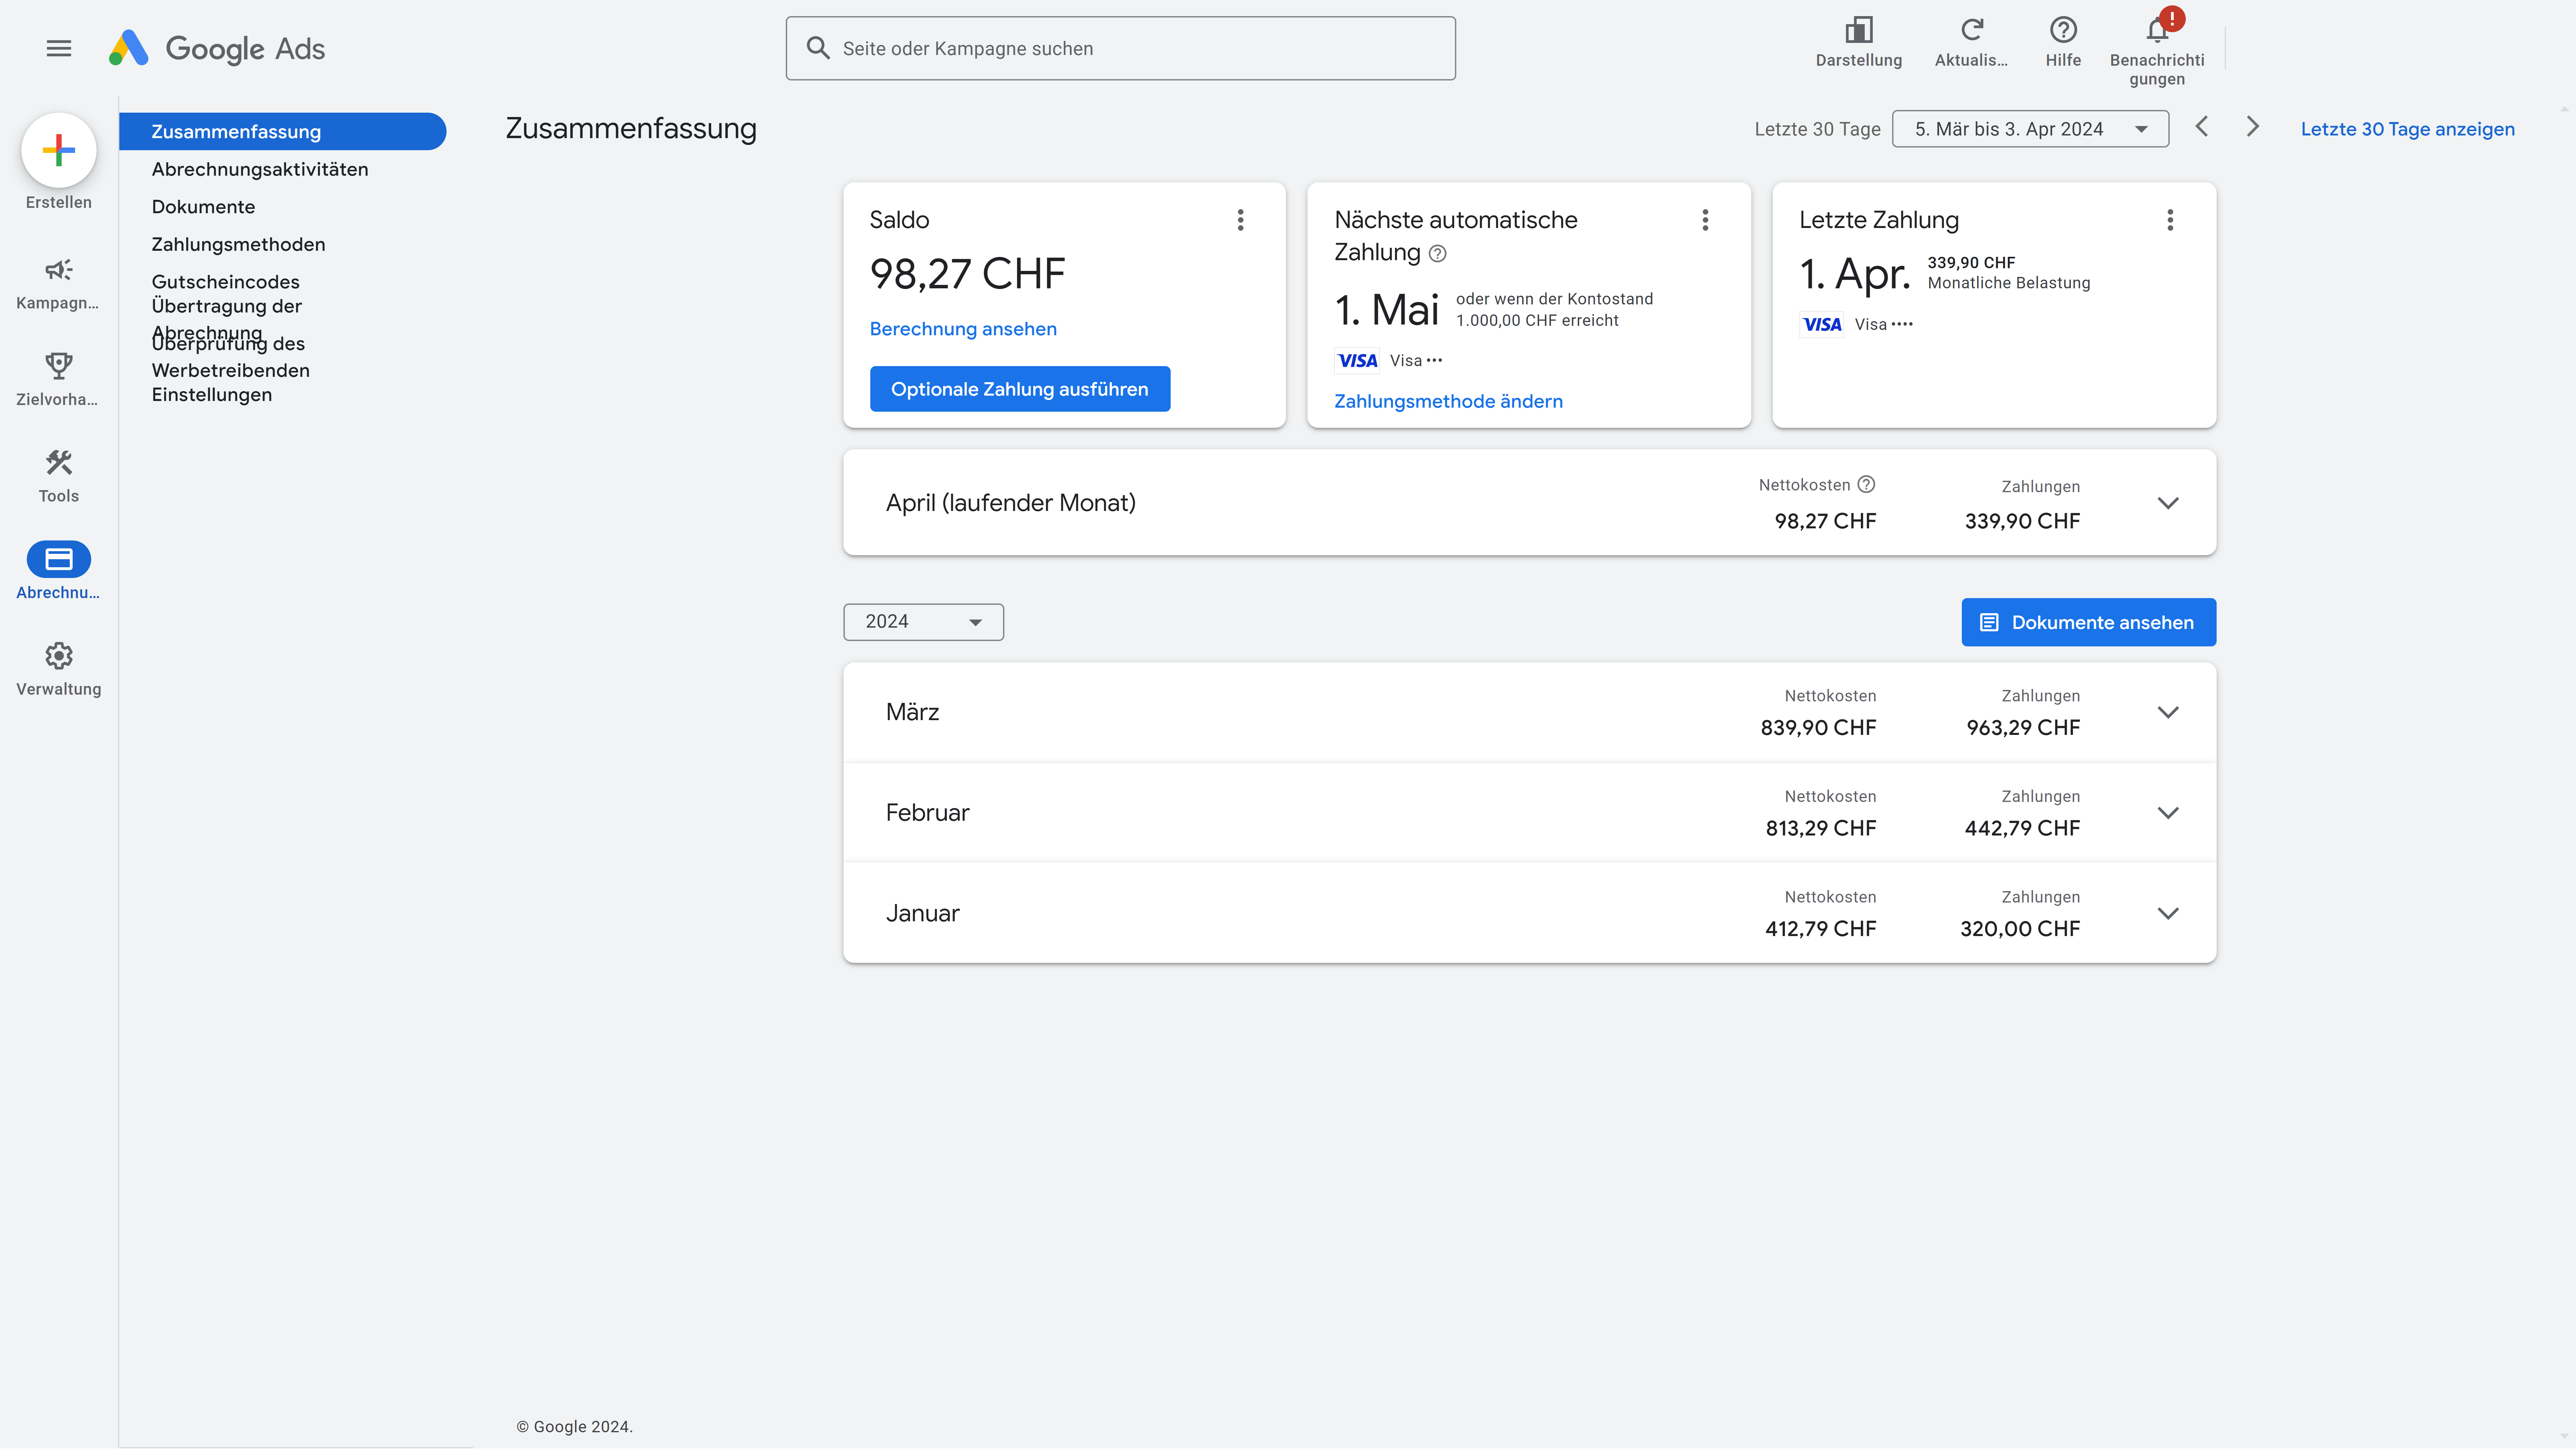
Task: Open the date range dropdown 5. Mär bis 3. Apr 2024
Action: [2030, 129]
